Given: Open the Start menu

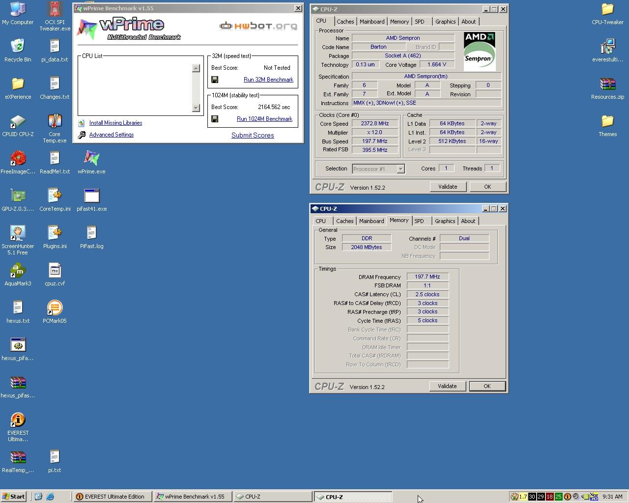Looking at the screenshot, I should (14, 497).
